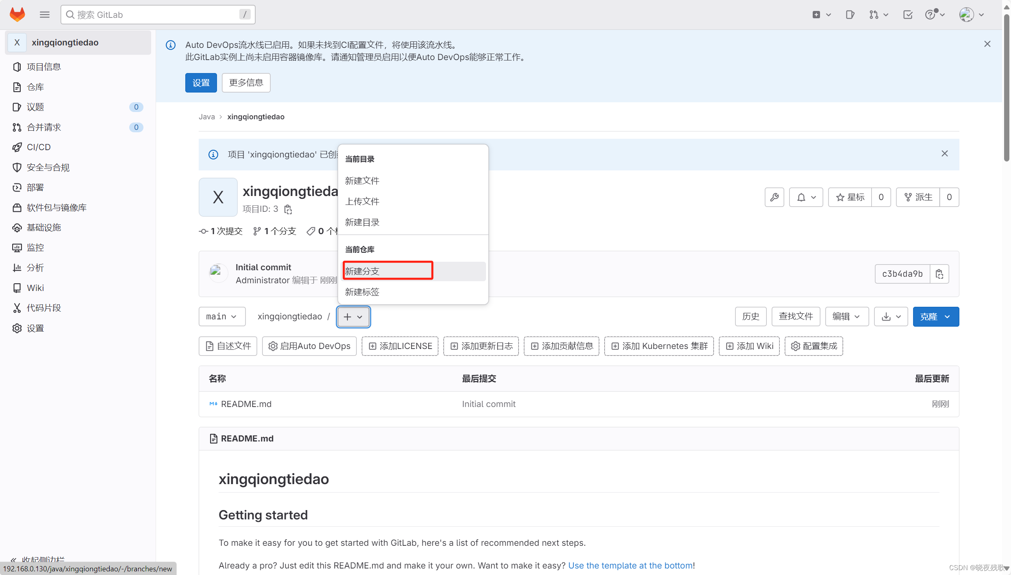
Task: Click the Java breadcrumb link
Action: pos(206,116)
